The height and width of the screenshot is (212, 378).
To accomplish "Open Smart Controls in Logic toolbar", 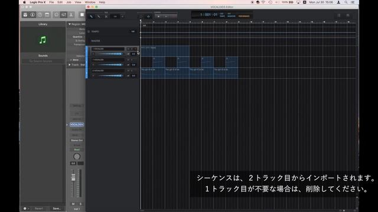I will pyautogui.click(x=56, y=15).
